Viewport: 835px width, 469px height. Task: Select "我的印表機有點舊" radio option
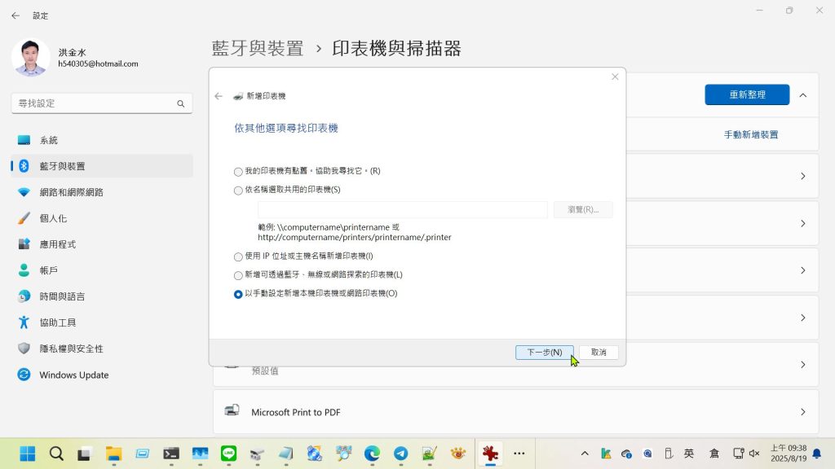coord(238,172)
